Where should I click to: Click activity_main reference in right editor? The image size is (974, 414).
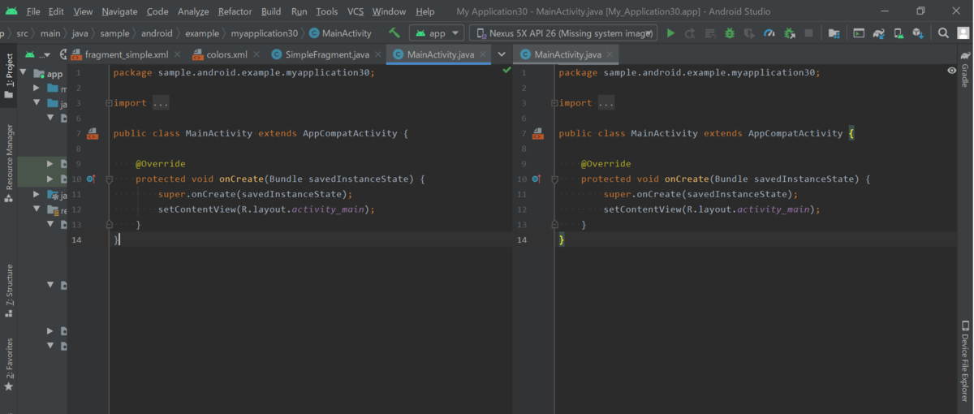tap(773, 209)
